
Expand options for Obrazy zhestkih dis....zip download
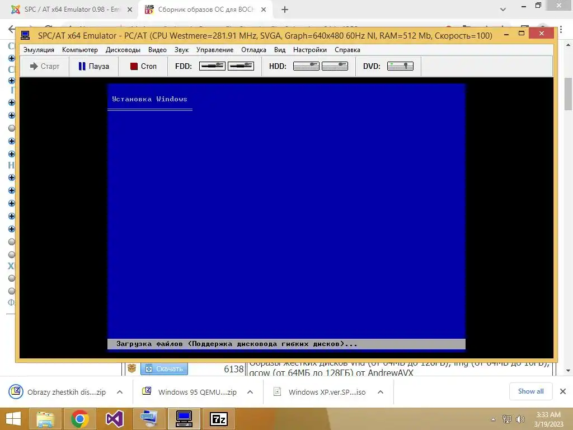tap(120, 392)
